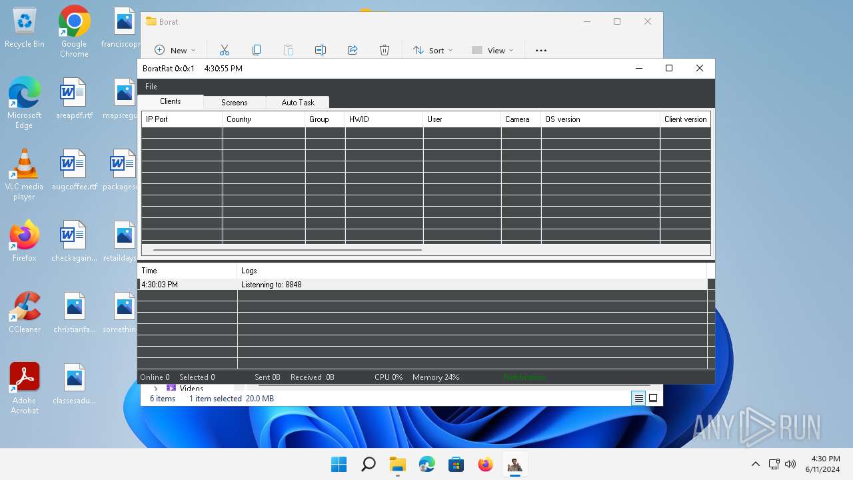Open Microsoft Edge from the taskbar
853x480 pixels.
[x=427, y=464]
